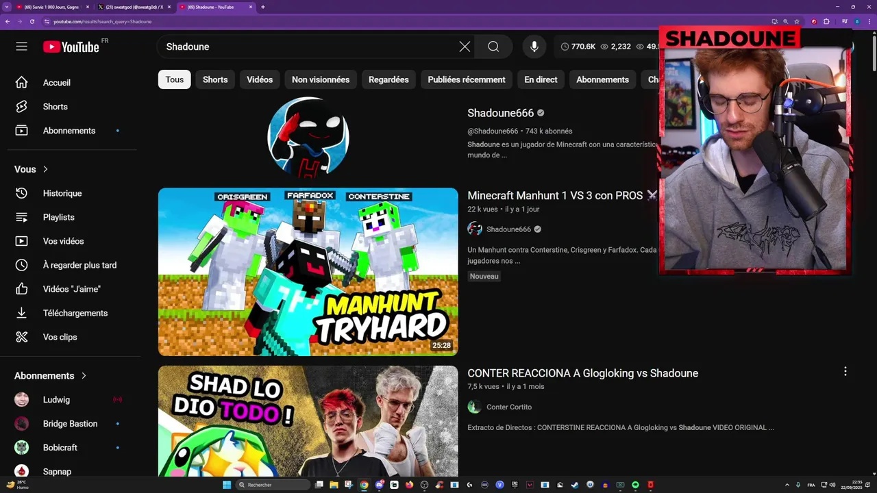Open Steam from the taskbar
Image resolution: width=877 pixels, height=493 pixels.
[x=575, y=485]
